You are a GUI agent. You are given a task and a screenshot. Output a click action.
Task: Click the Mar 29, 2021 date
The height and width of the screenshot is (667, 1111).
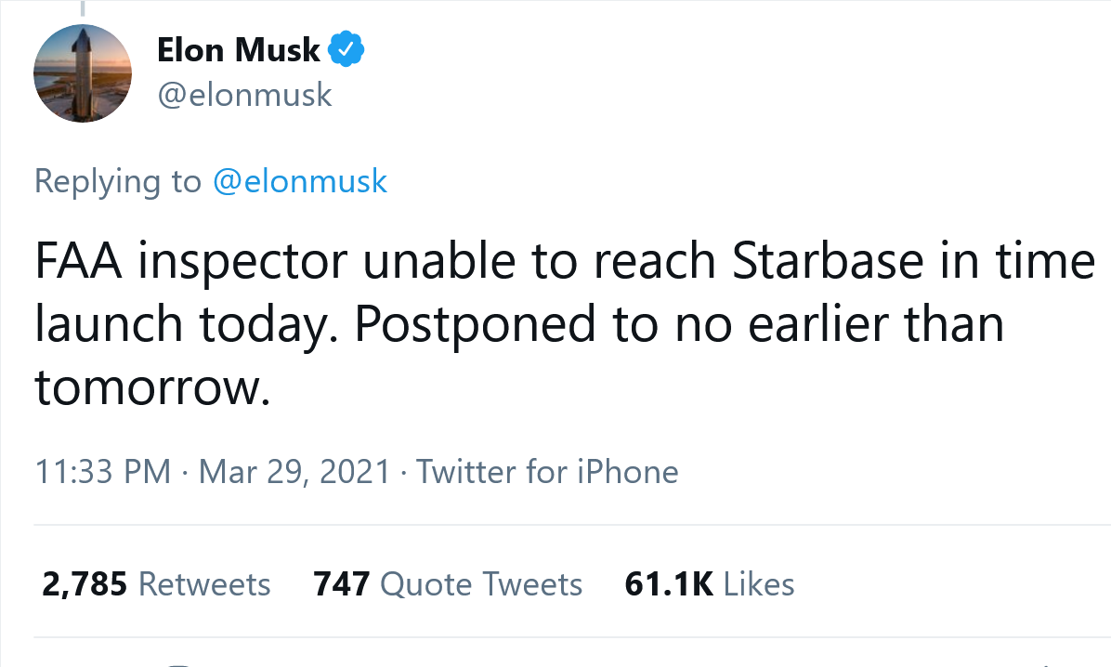(294, 472)
